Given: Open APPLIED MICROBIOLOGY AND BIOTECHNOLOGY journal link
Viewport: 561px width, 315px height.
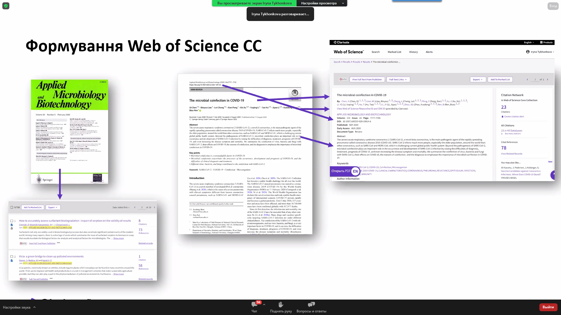Looking at the screenshot, I should pyautogui.click(x=364, y=114).
